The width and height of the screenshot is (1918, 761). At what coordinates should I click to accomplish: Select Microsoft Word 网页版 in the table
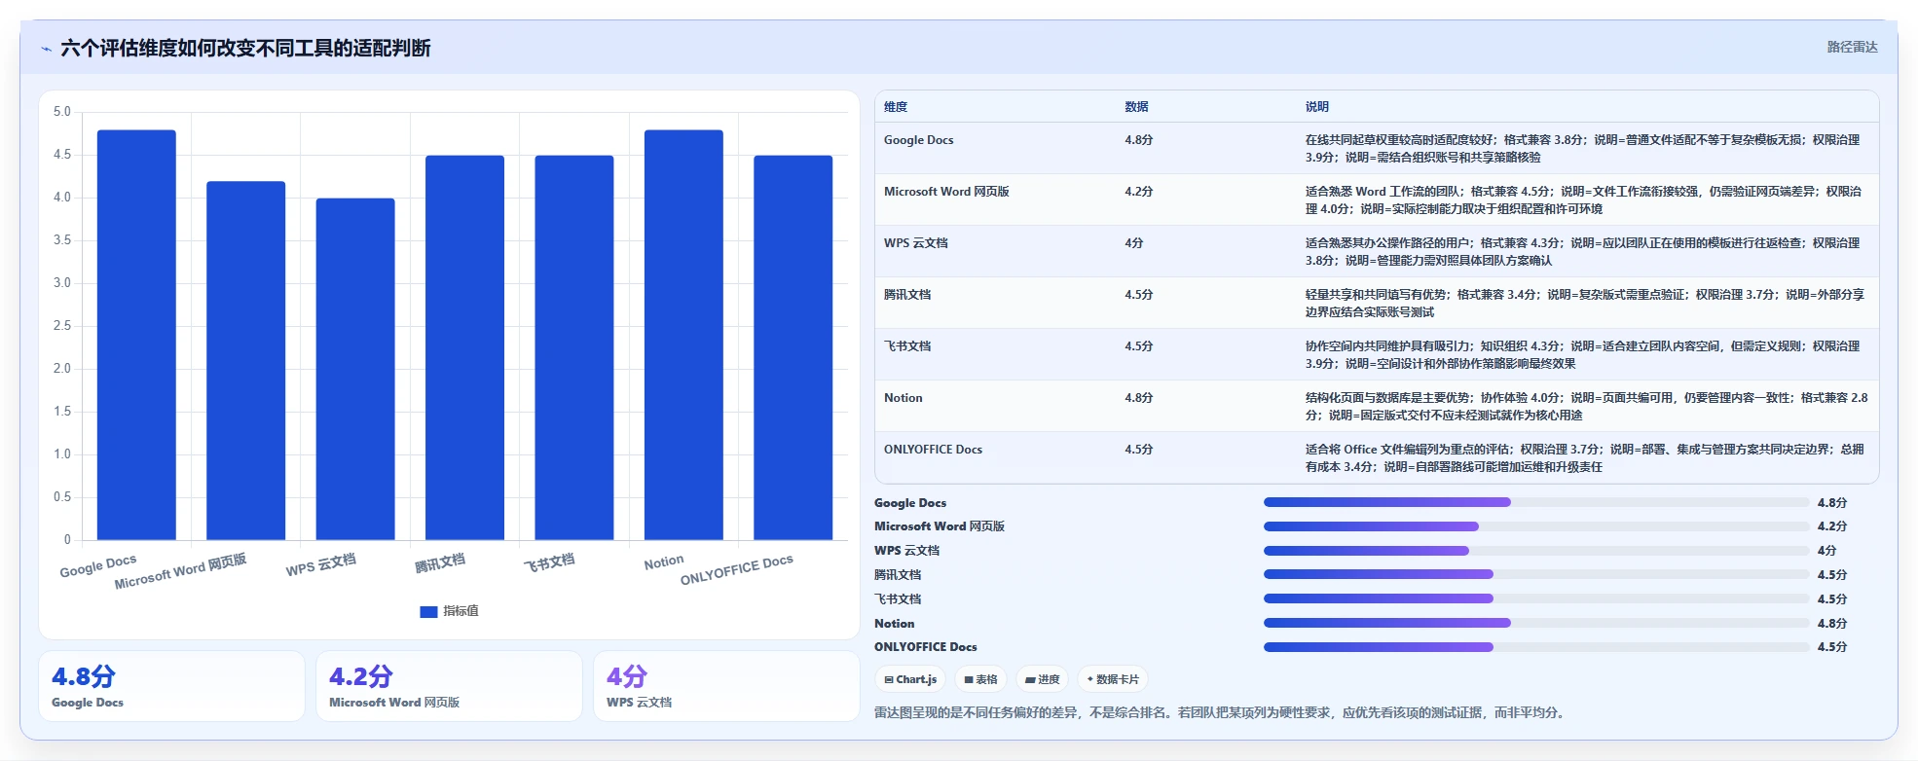[x=946, y=192]
